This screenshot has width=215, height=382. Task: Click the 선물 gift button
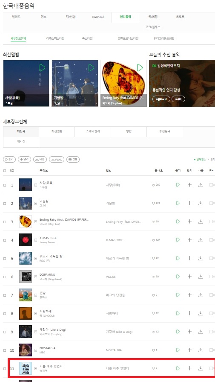coord(73,159)
